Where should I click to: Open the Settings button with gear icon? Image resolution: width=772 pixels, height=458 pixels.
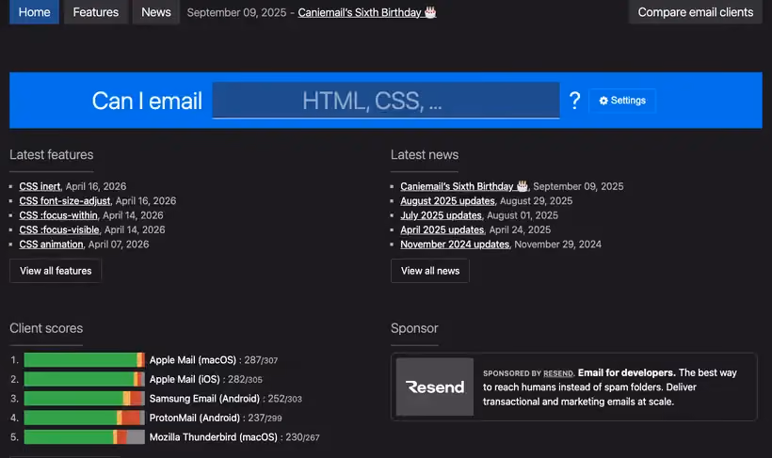[x=622, y=101]
